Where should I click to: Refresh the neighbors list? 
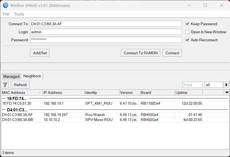pos(20,85)
